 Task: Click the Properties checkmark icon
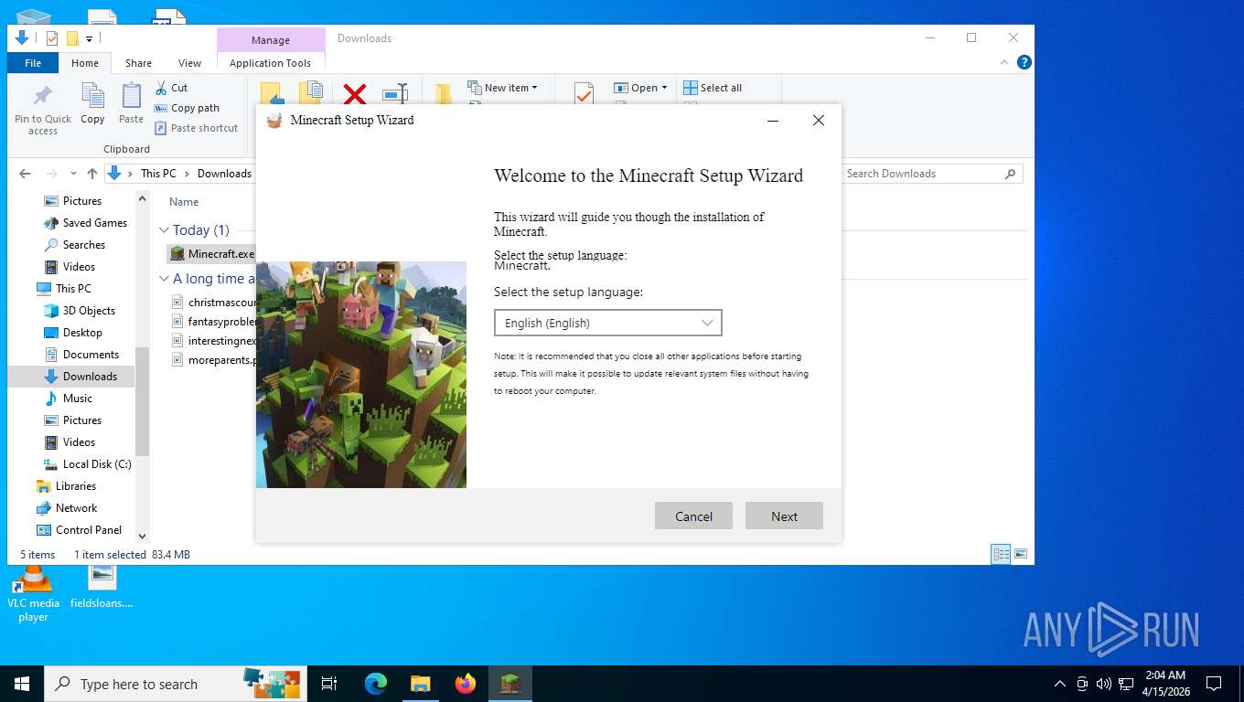pyautogui.click(x=584, y=93)
